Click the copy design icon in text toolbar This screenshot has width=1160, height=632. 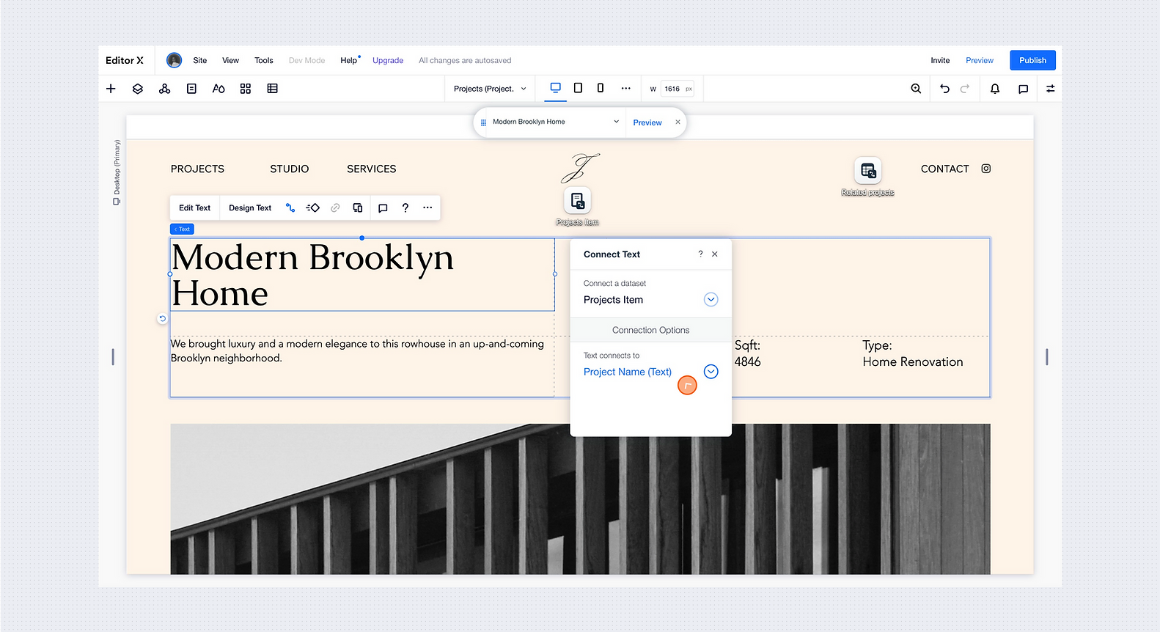point(358,207)
